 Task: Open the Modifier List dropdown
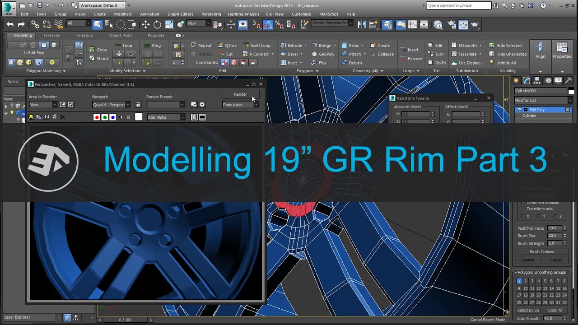[543, 100]
